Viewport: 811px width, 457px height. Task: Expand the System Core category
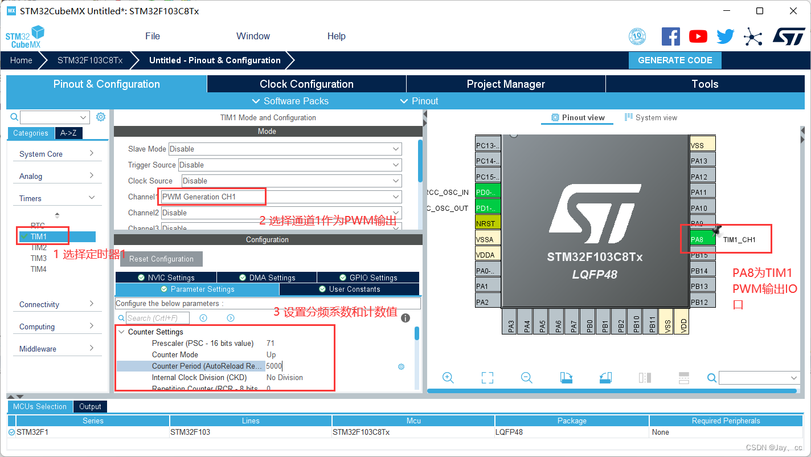click(x=56, y=154)
